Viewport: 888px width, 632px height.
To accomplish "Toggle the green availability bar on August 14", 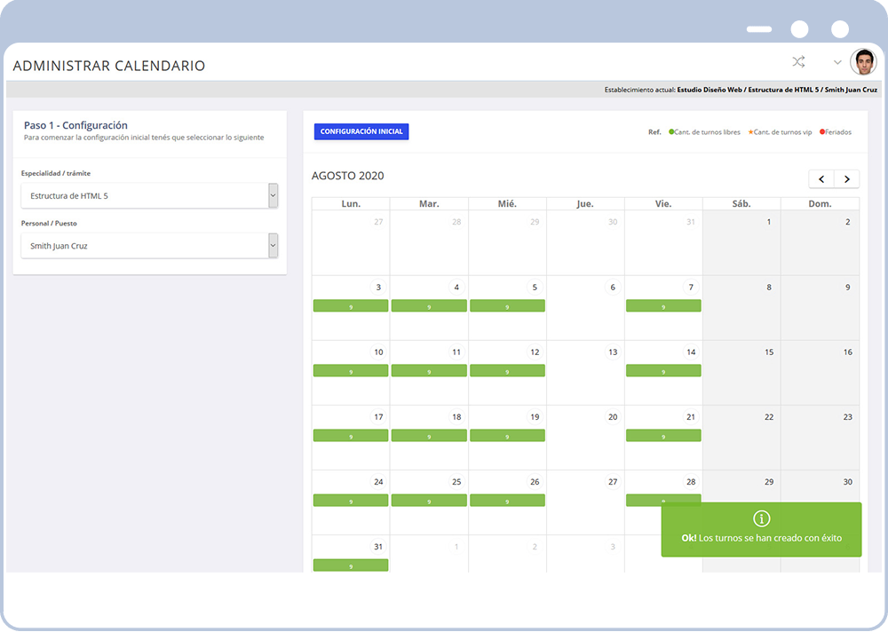I will (663, 370).
